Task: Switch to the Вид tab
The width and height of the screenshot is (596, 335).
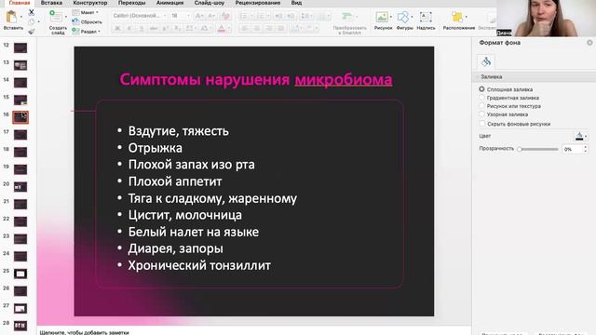Action: 296,3
